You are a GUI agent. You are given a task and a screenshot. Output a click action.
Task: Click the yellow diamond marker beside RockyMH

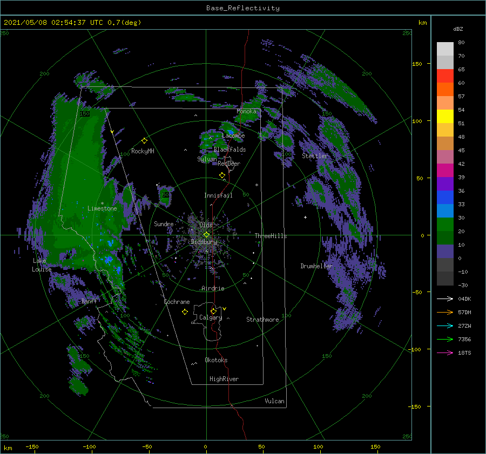(144, 141)
